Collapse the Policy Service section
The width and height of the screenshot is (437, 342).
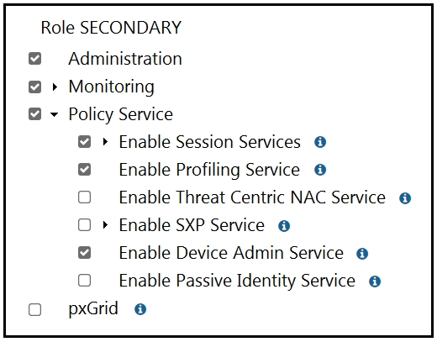point(55,114)
